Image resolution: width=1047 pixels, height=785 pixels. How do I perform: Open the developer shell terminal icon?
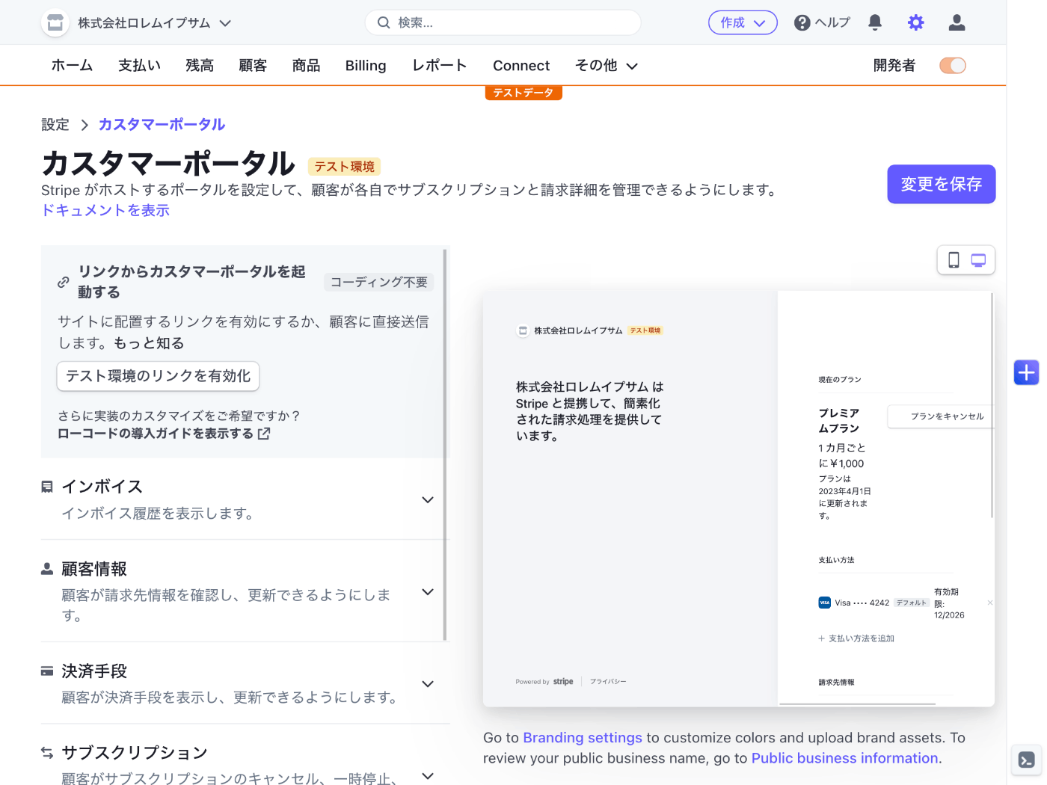(1027, 760)
